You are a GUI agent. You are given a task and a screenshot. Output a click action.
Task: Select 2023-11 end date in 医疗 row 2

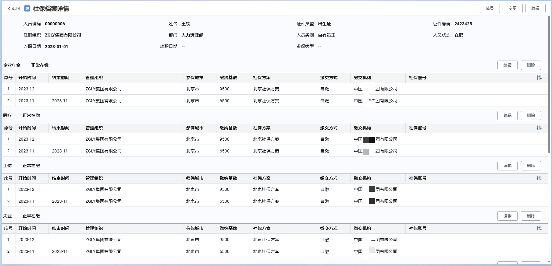[x=60, y=151]
